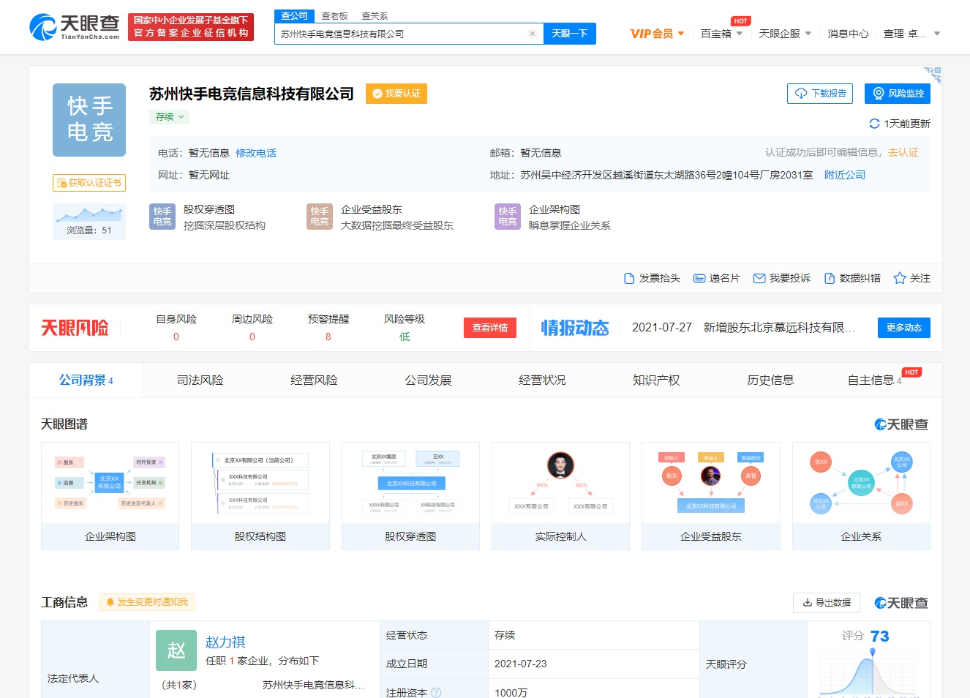970x698 pixels.
Task: Open 企业受益股东 beneficial shareholders icon
Action: (320, 217)
